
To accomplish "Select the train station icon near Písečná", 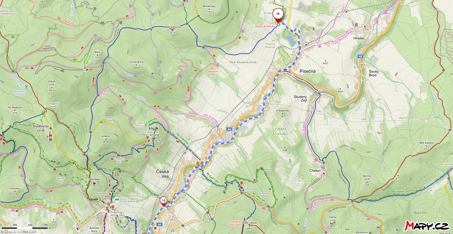I will tap(305, 45).
